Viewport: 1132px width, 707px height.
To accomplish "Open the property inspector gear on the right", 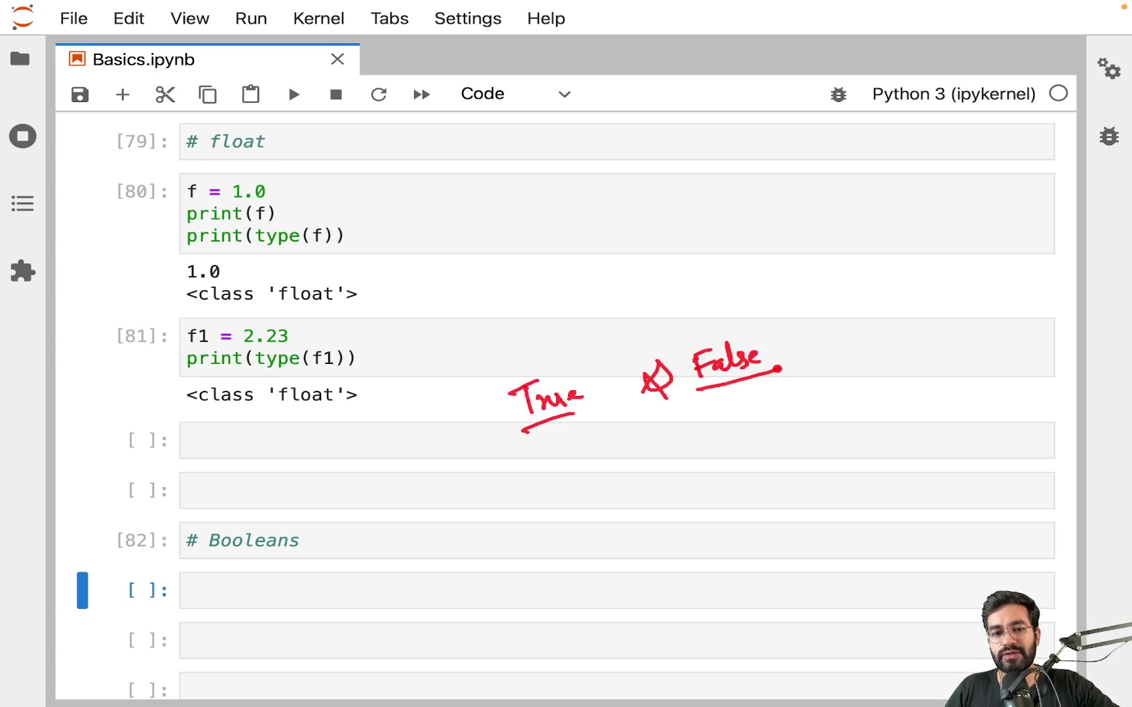I will point(1109,69).
